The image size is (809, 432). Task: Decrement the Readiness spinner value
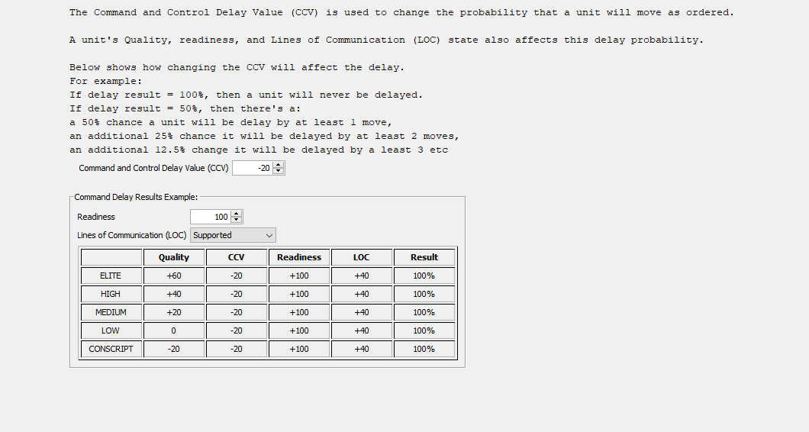(x=236, y=220)
